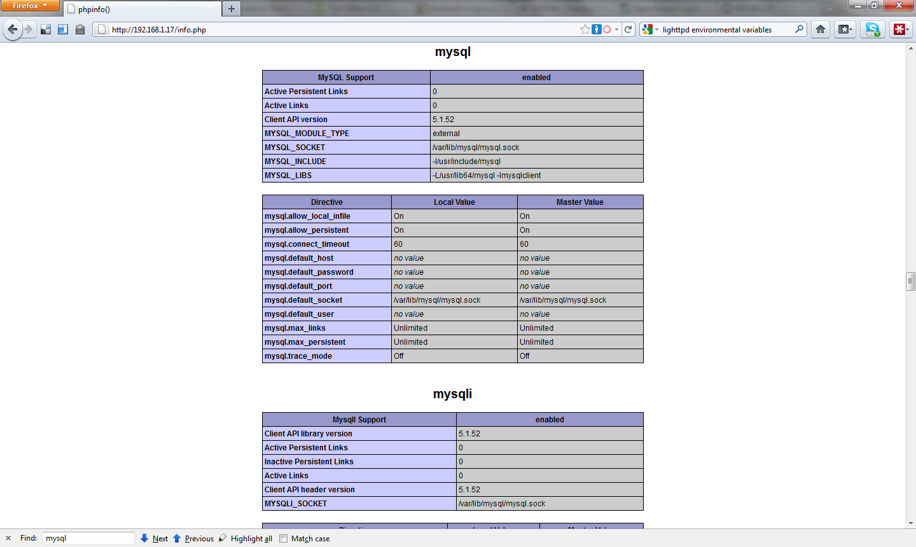Open the Bookmarks sidebar icon next to Back

[x=62, y=29]
